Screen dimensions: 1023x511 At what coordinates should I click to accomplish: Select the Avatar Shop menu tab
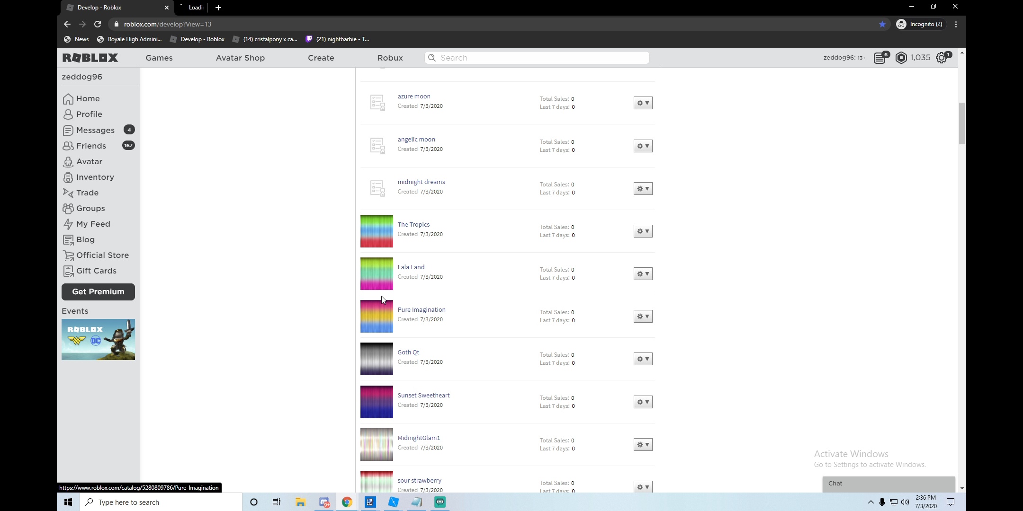[240, 57]
